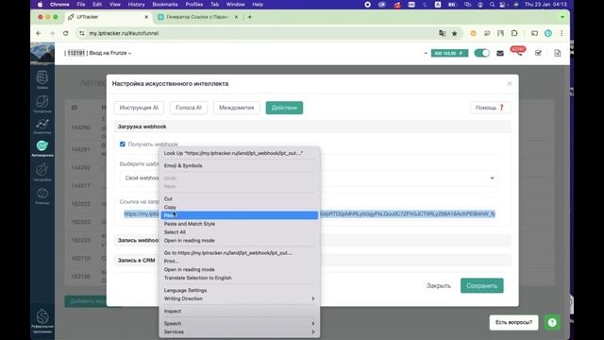Reload the page in Chrome
Image resolution: width=604 pixels, height=340 pixels.
tap(66, 34)
